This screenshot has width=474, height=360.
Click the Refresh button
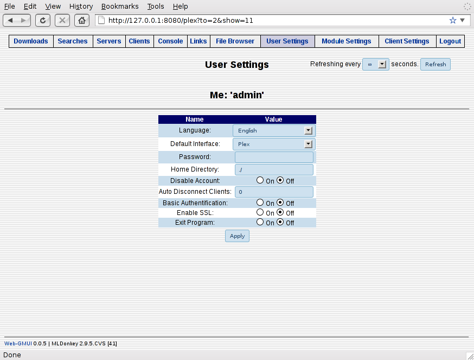pos(435,64)
